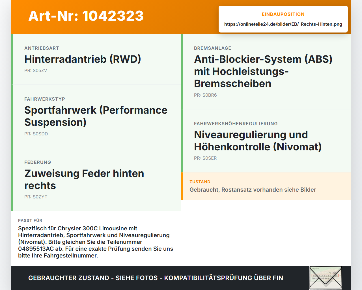Select the Sportfahrwerk (Performance Suspension) card
Image resolution: width=362 pixels, height=290 pixels.
96,116
